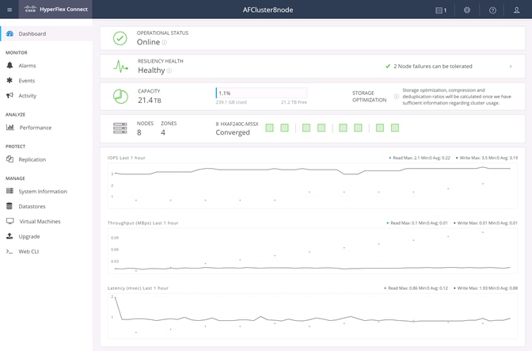Click the Latency Last 1 hour chart
This screenshot has height=351, width=532.
[313, 316]
